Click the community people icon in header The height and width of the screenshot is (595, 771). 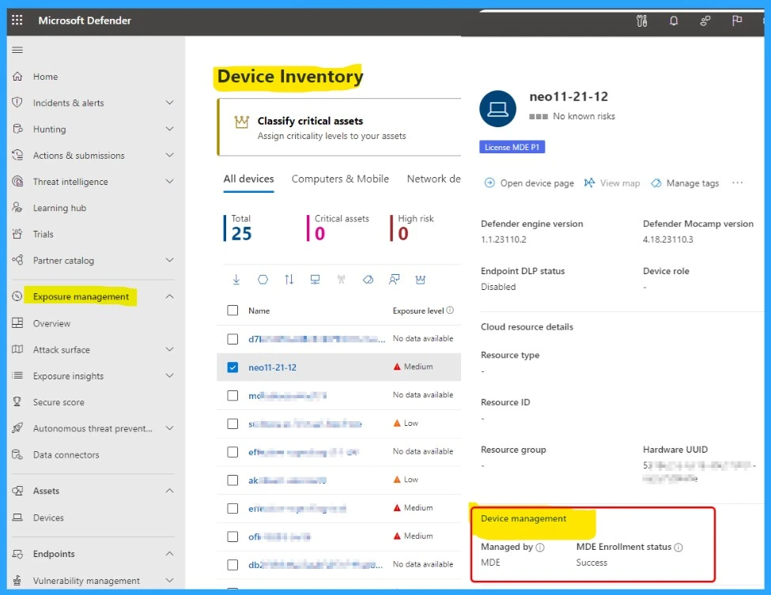pyautogui.click(x=705, y=21)
